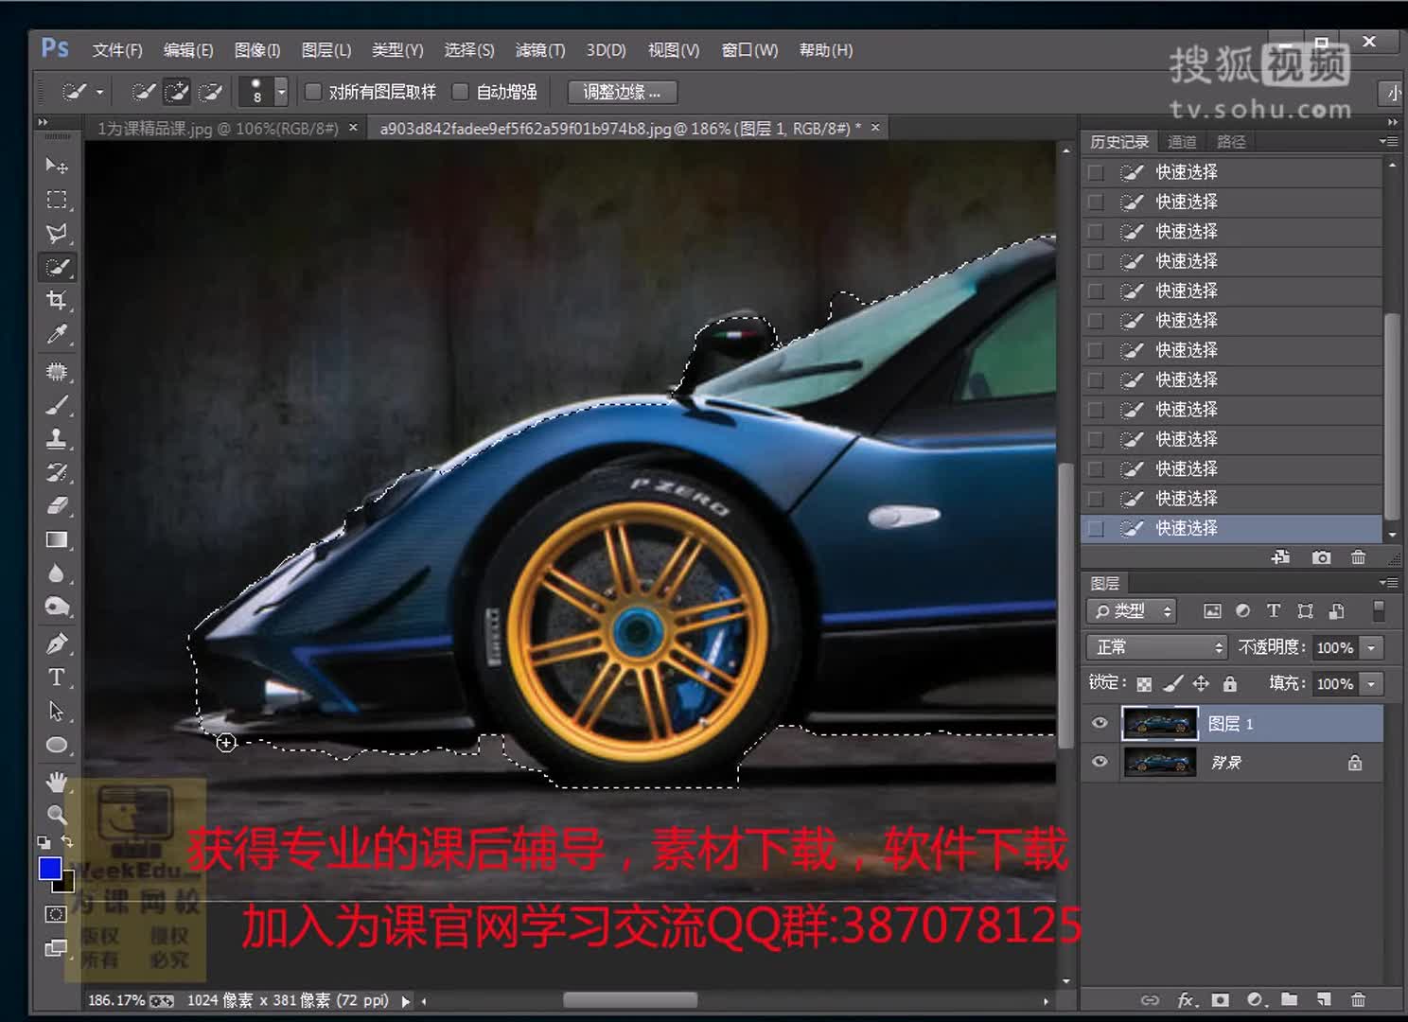1408x1022 pixels.
Task: Toggle lock transparent pixels
Action: (x=1144, y=683)
